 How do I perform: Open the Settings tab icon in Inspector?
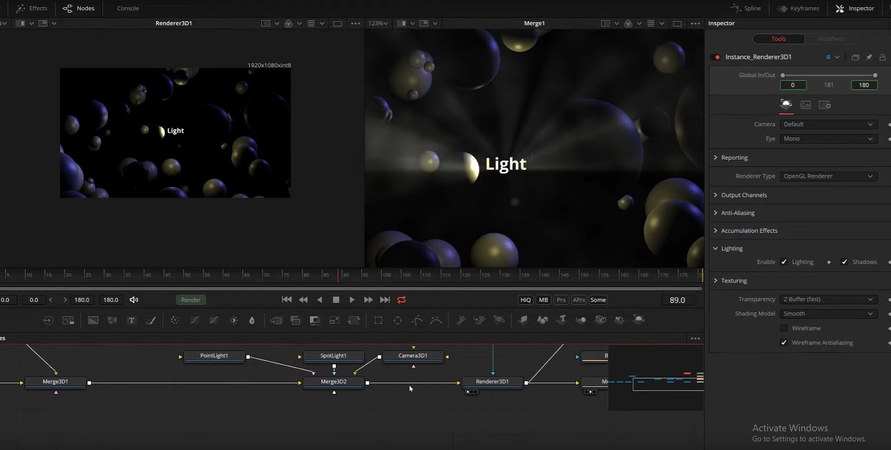[825, 105]
